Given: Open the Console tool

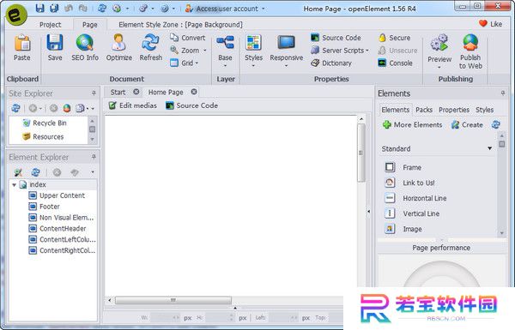Looking at the screenshot, I should [x=395, y=63].
